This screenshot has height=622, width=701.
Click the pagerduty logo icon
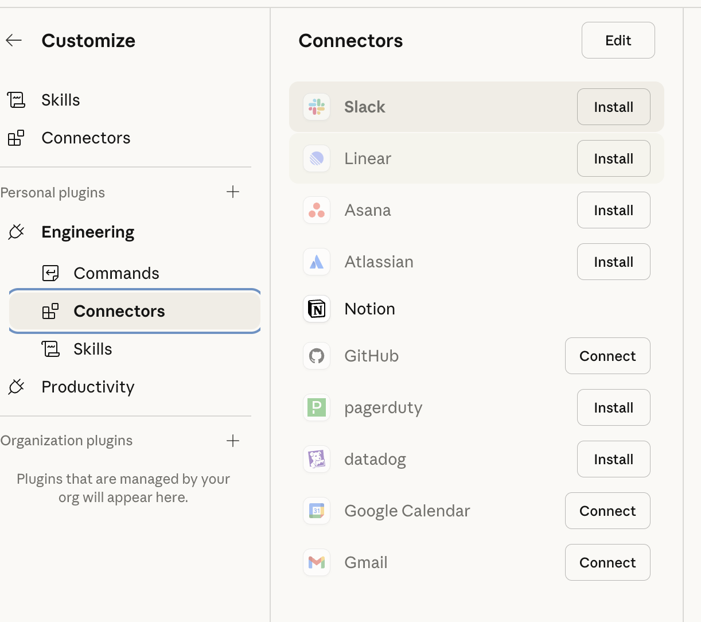click(x=317, y=407)
